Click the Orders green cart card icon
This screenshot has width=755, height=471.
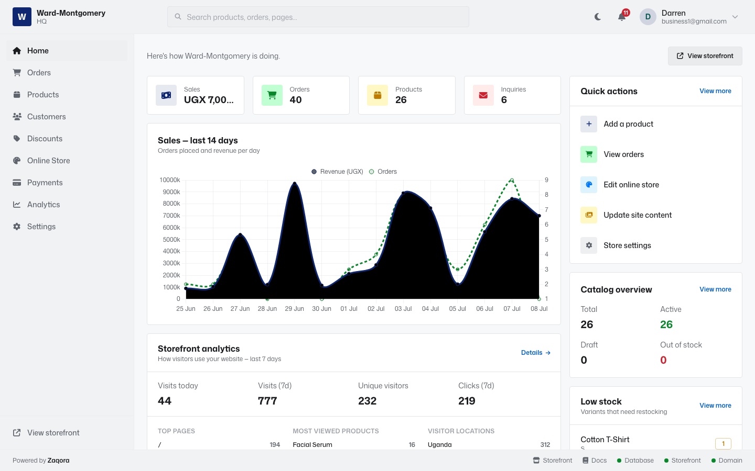coord(272,95)
